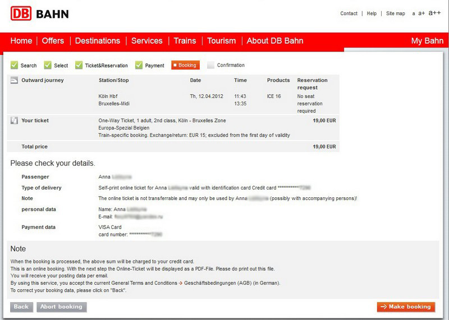Open the Services menu
The width and height of the screenshot is (449, 320).
coord(147,40)
